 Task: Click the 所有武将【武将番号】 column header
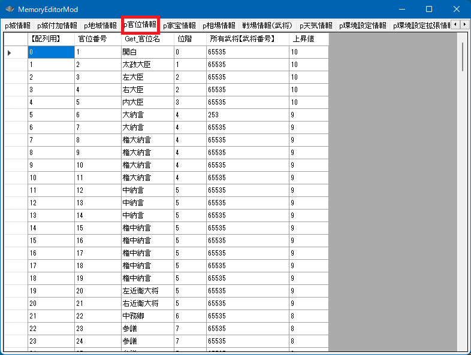[x=246, y=39]
